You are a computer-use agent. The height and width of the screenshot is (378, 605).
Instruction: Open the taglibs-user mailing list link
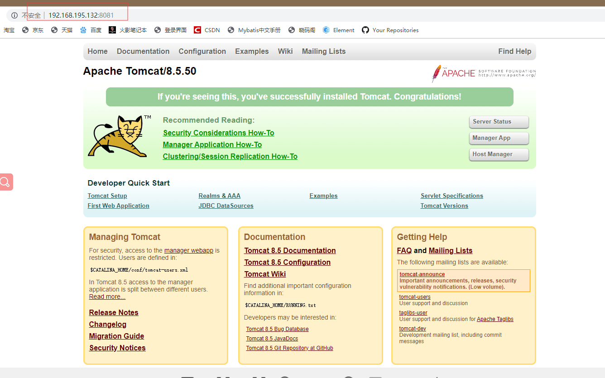point(413,313)
